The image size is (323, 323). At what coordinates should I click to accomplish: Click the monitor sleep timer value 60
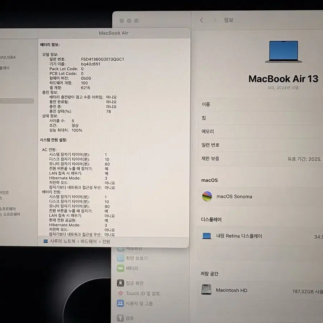tap(107, 164)
